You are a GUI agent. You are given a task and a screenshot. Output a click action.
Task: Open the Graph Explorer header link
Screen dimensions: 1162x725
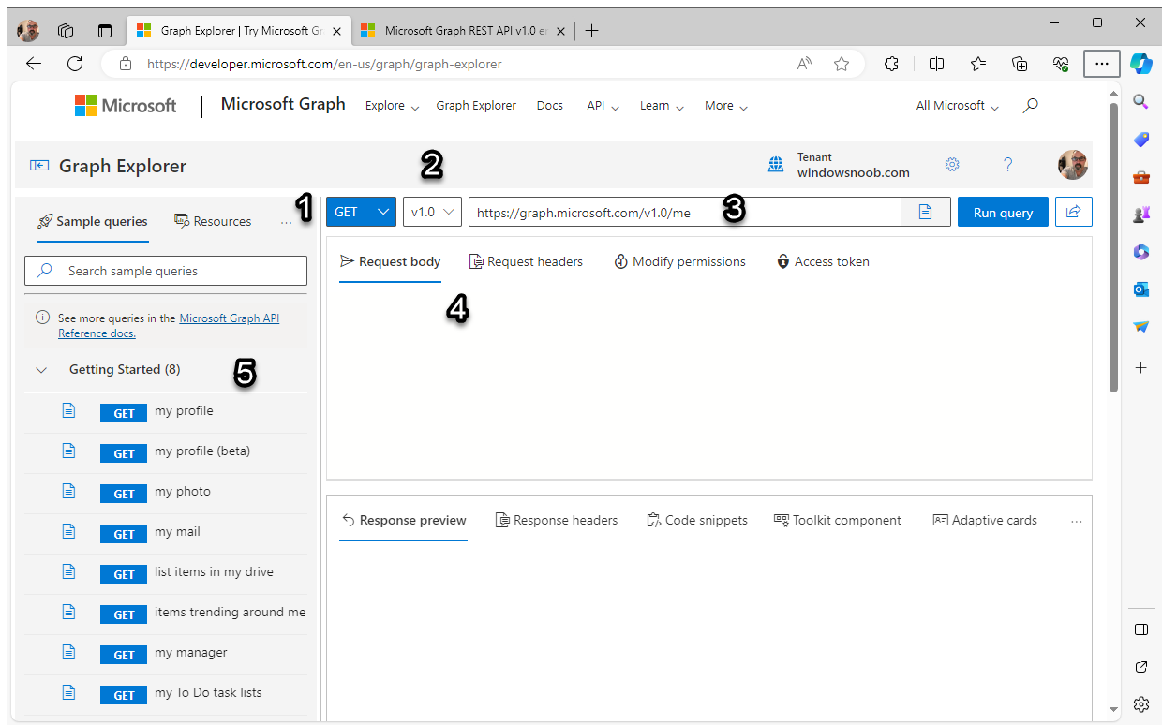click(476, 106)
